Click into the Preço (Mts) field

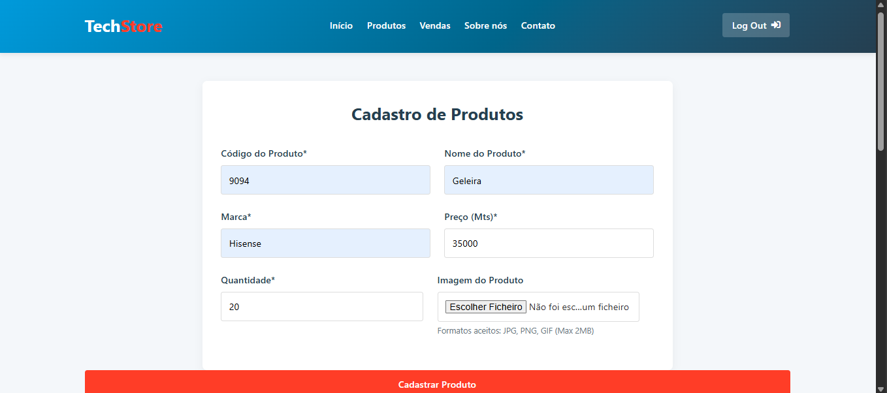(549, 244)
